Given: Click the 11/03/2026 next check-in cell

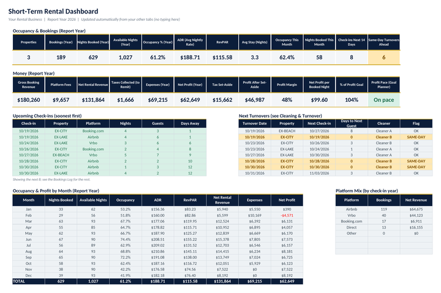Looking at the screenshot, I should click(x=319, y=173).
